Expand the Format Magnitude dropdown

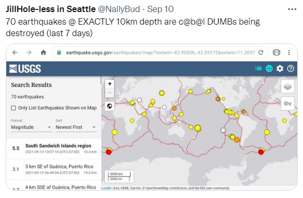(x=31, y=127)
